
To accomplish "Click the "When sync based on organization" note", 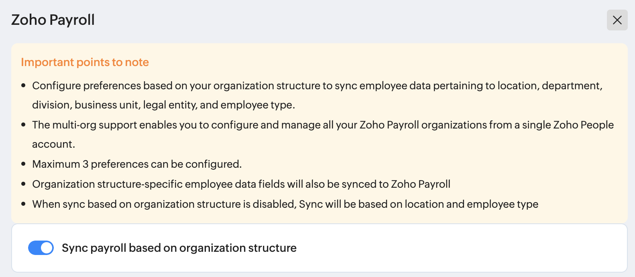I will [285, 204].
